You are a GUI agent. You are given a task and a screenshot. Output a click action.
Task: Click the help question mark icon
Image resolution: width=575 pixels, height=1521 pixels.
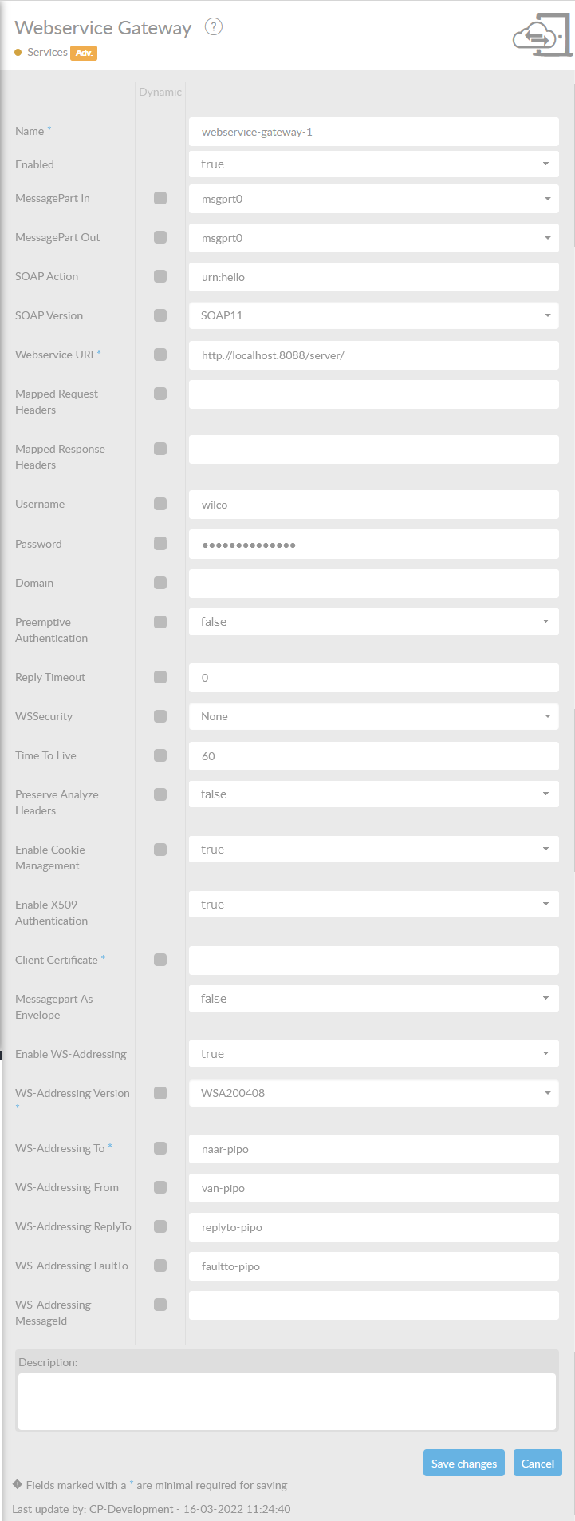(213, 27)
